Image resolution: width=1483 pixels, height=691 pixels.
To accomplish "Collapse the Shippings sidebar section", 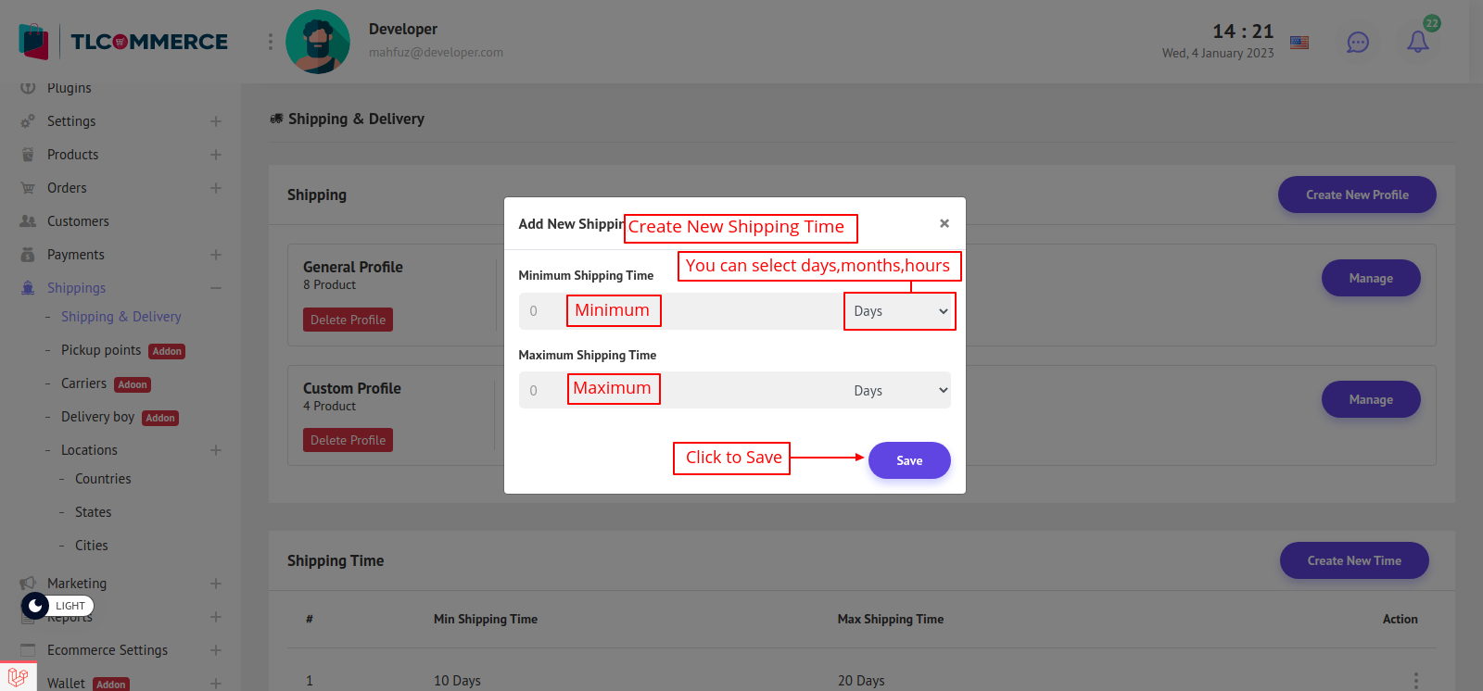I will tap(215, 288).
